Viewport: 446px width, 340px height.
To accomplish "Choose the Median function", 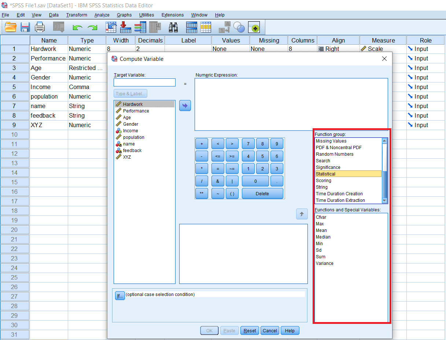I will tap(323, 237).
